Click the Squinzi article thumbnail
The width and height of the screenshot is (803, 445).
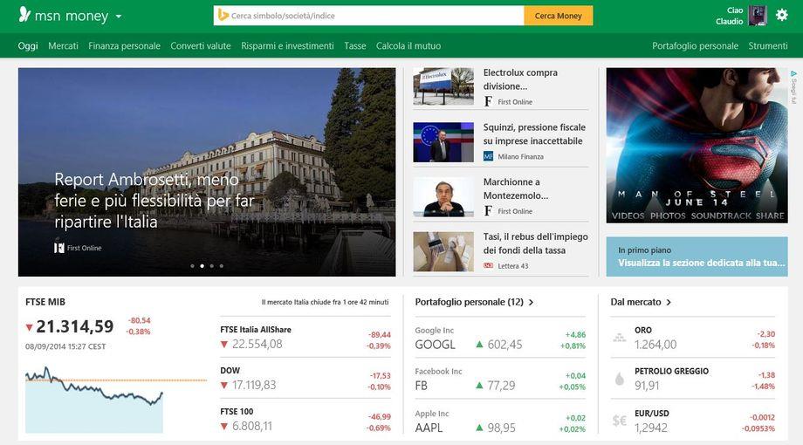[443, 142]
